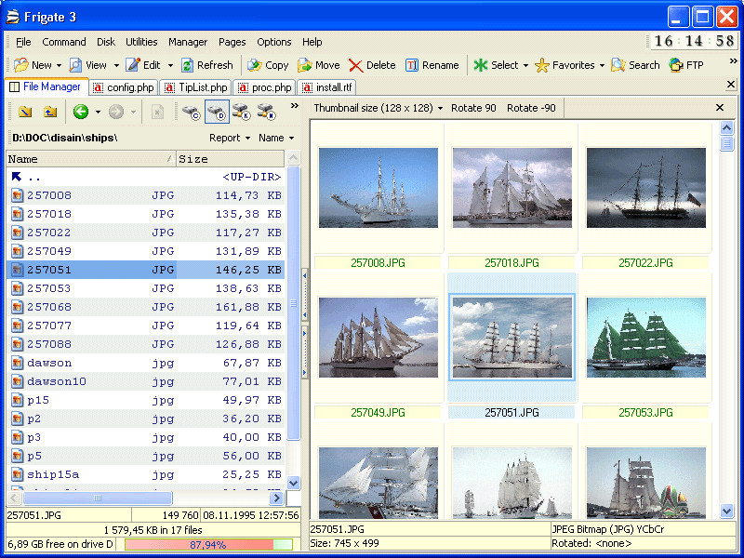Click the Refresh toolbar button
The image size is (744, 558).
206,65
